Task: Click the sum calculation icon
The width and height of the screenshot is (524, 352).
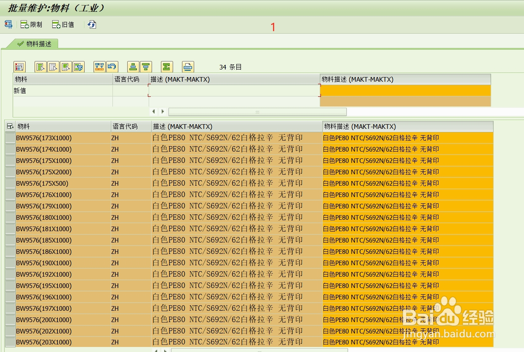Action: 166,67
